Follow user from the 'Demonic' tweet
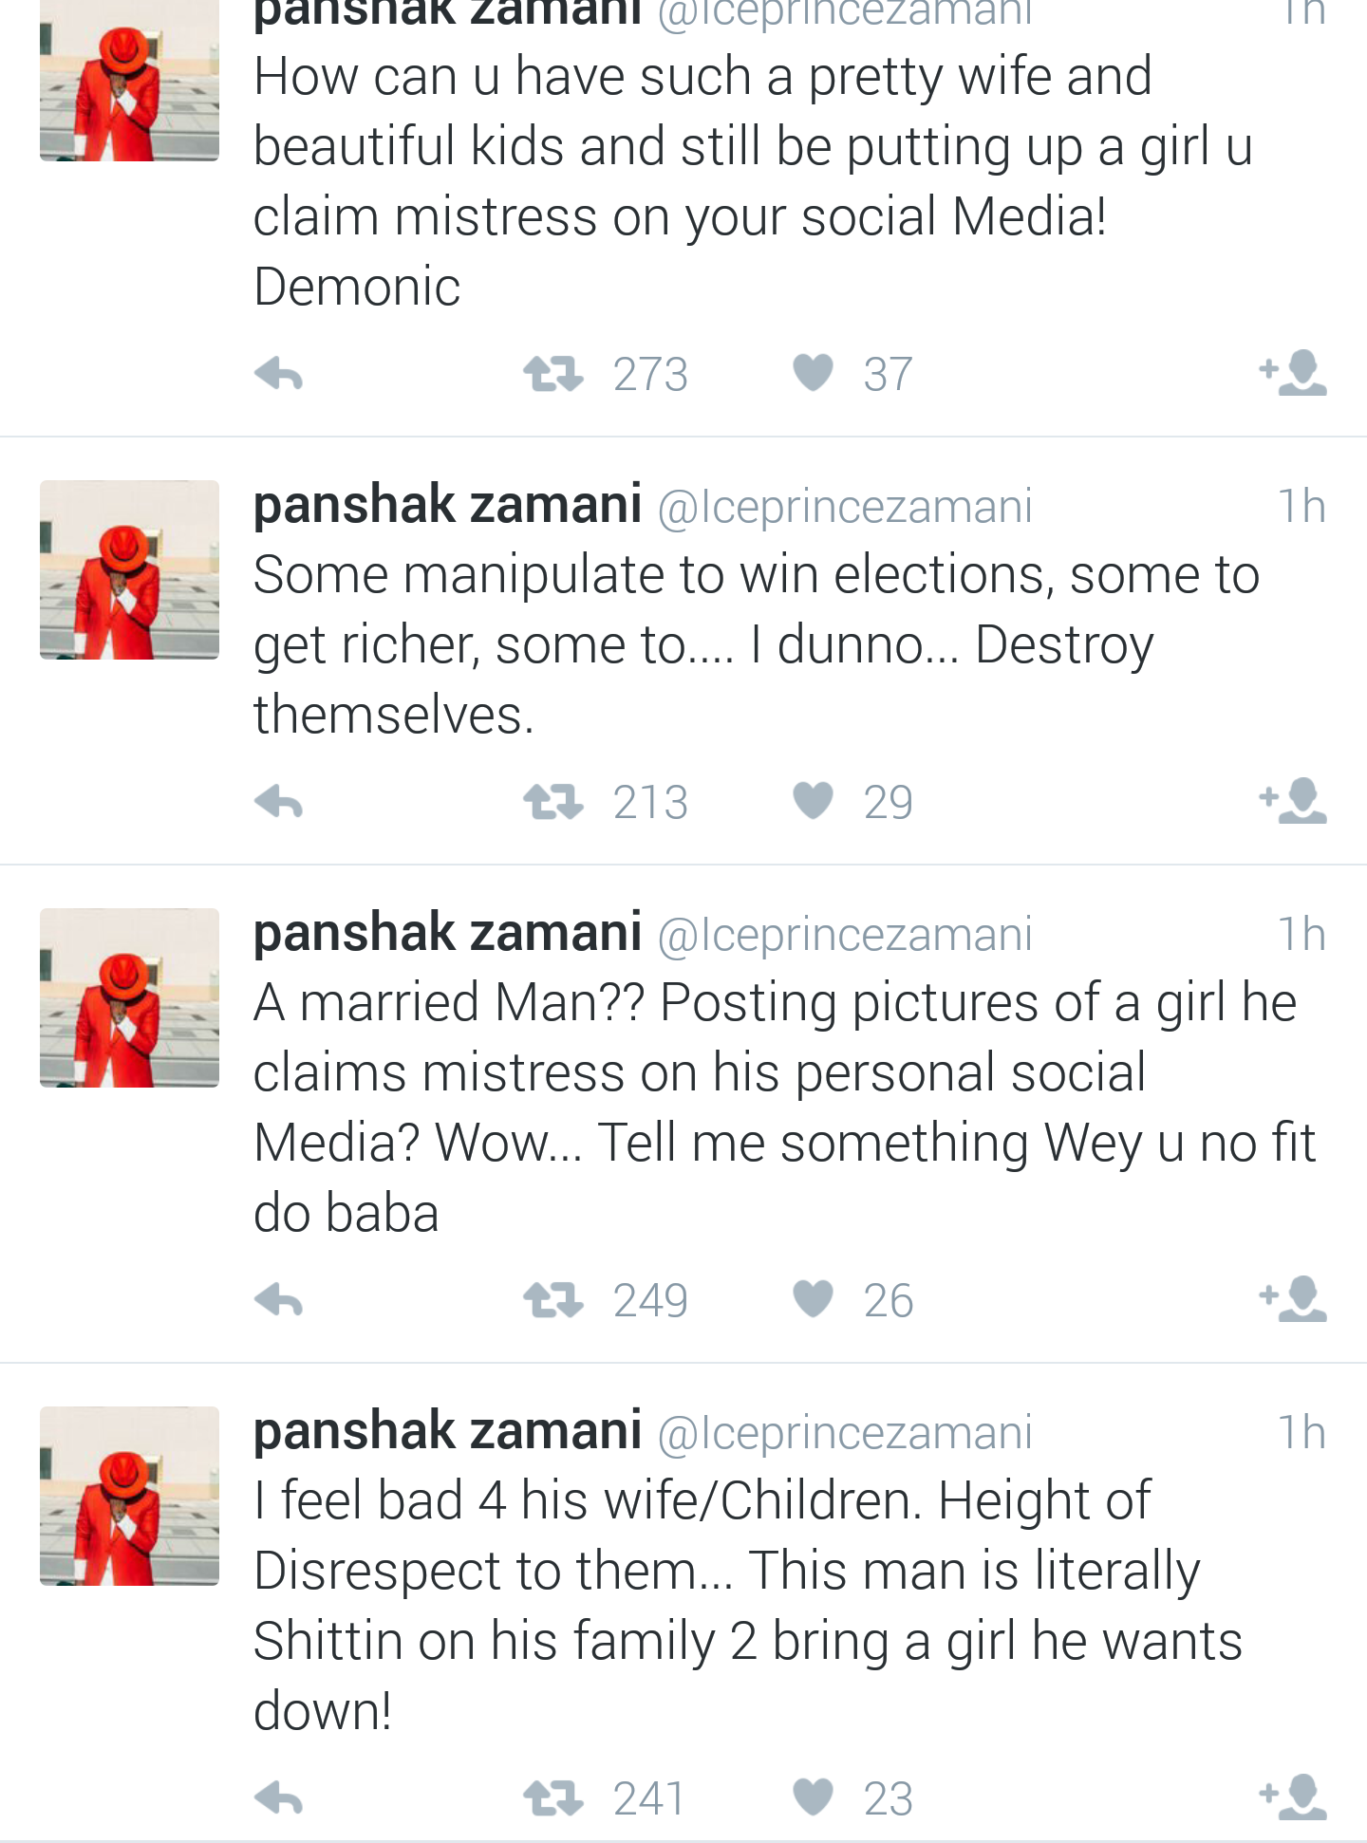The height and width of the screenshot is (1843, 1367). [x=1294, y=373]
